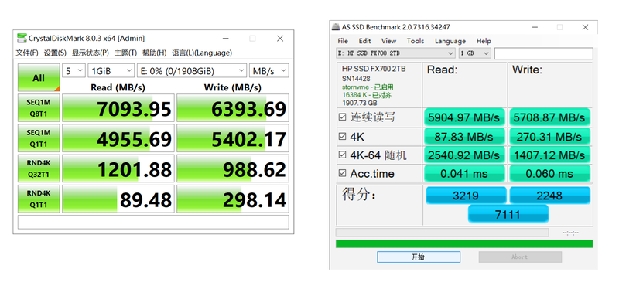Screen dimensions: 619x289
Task: Start the SEQ1M Q1T1 test
Action: [39, 138]
